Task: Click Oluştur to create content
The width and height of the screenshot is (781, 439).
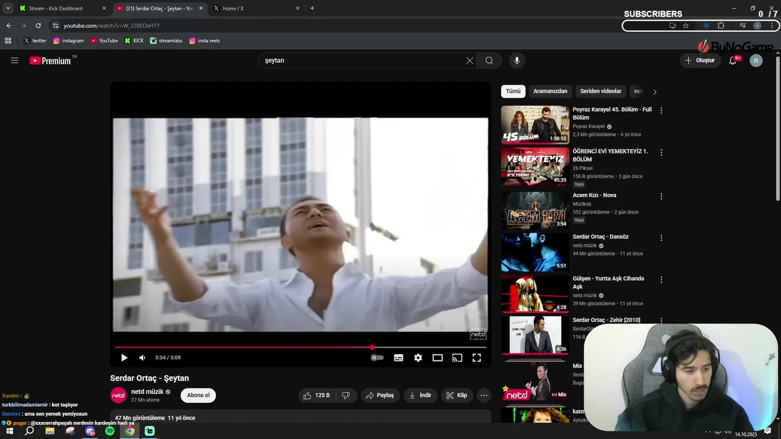Action: click(x=699, y=60)
